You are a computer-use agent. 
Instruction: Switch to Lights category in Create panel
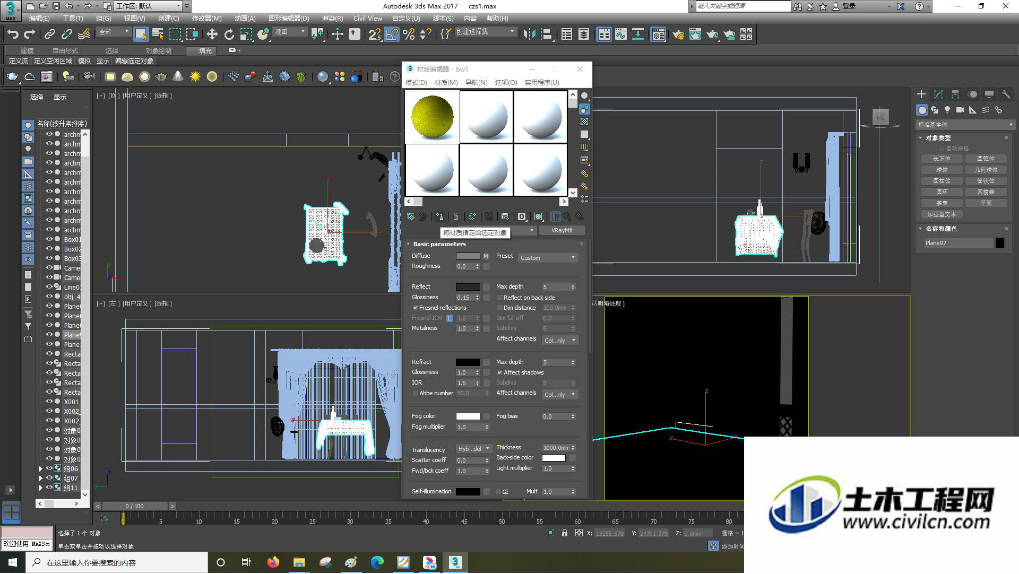(947, 110)
